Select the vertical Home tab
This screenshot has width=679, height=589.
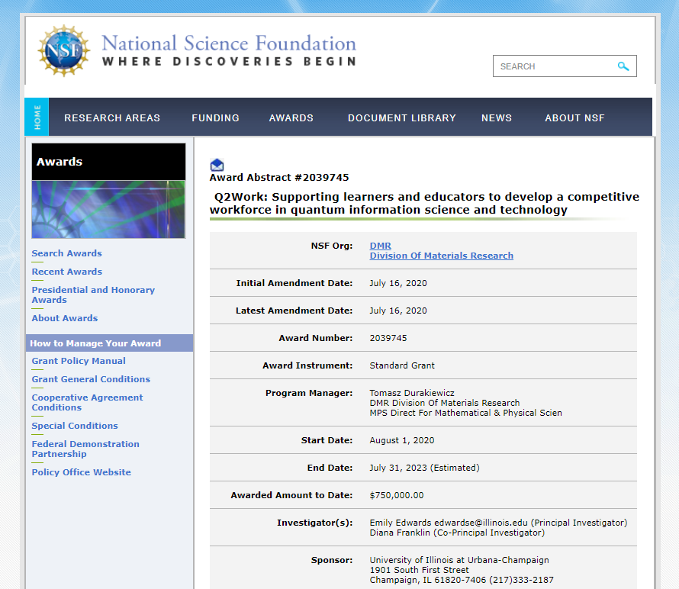37,117
